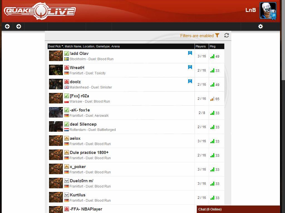
Task: Click the premium bookmark icon on WreatH
Action: pos(190,67)
